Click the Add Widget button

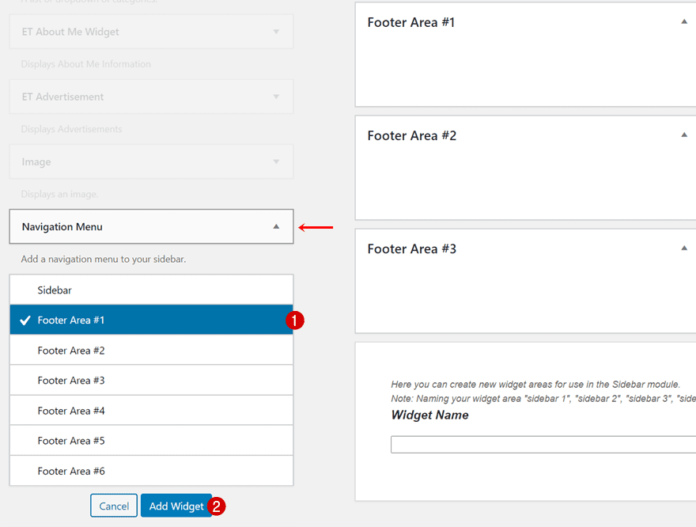coord(176,506)
